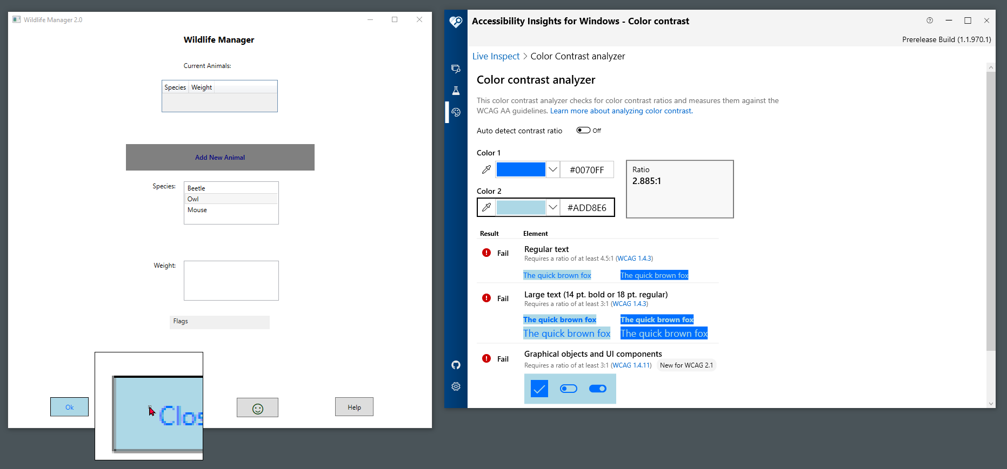The width and height of the screenshot is (1007, 469).
Task: Select the Color contrast palette icon in sidebar
Action: point(456,112)
